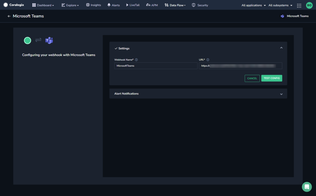
Task: Click the swap arrows icon between logos
Action: [38, 40]
